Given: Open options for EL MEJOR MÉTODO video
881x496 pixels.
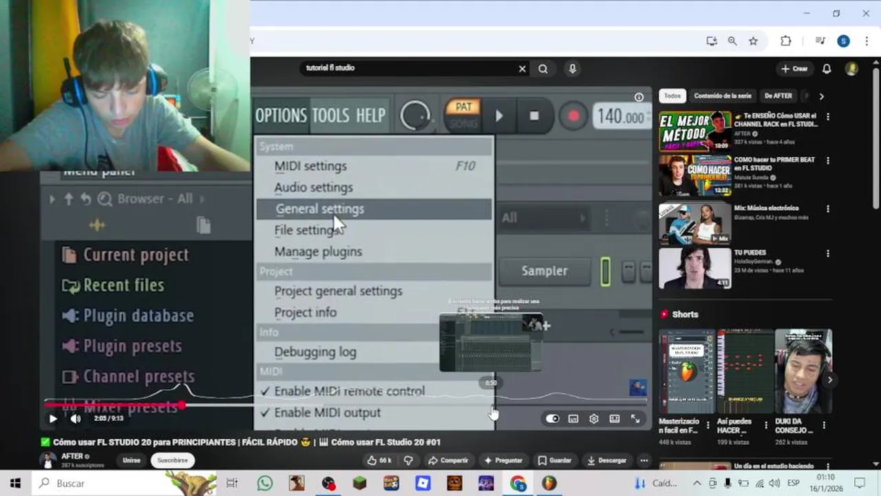Looking at the screenshot, I should tap(828, 117).
